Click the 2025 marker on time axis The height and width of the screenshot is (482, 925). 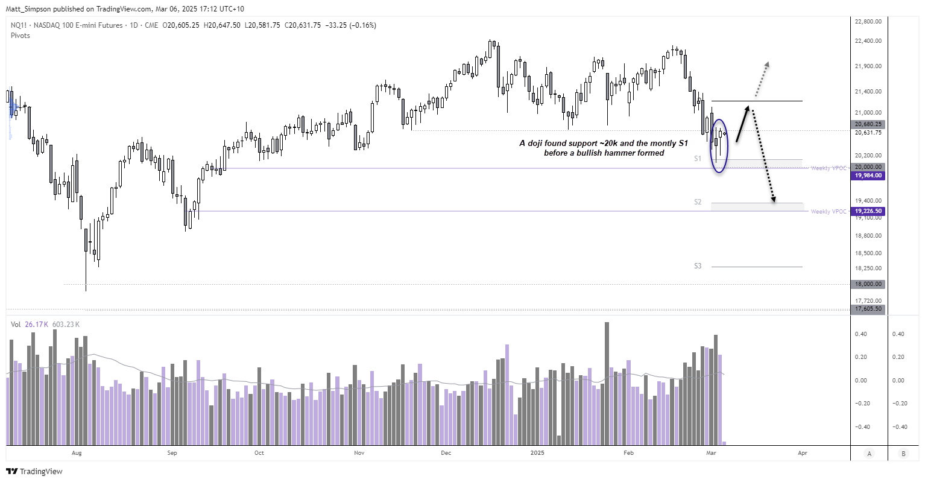pos(536,452)
